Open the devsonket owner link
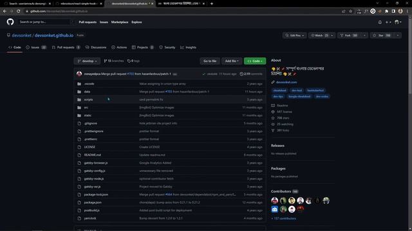Viewport: 412px width, 231px height. [21, 35]
